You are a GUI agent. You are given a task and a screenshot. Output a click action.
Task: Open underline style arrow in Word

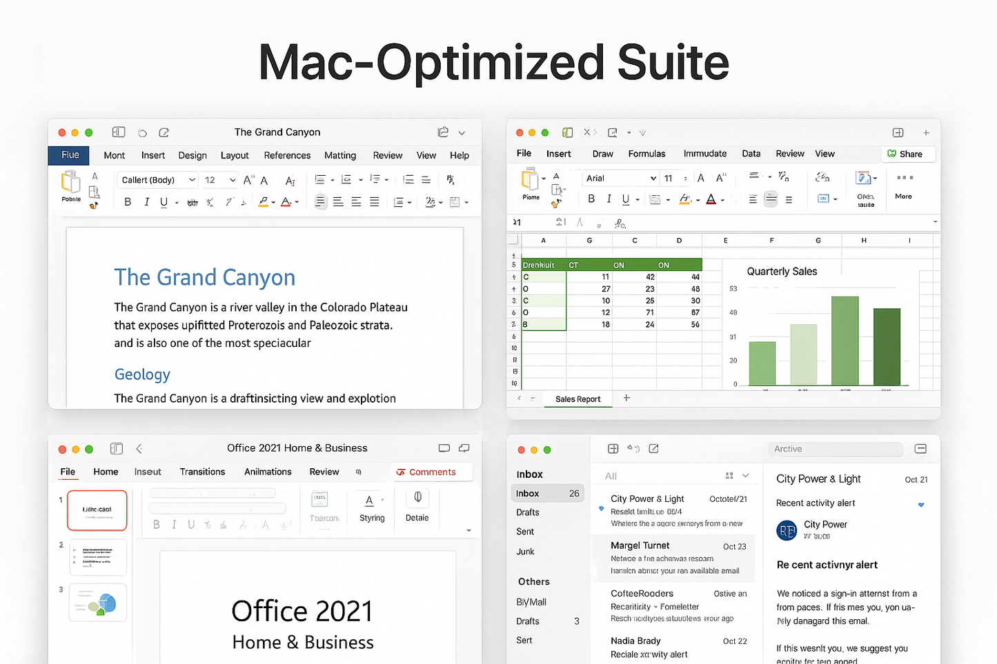pyautogui.click(x=177, y=203)
